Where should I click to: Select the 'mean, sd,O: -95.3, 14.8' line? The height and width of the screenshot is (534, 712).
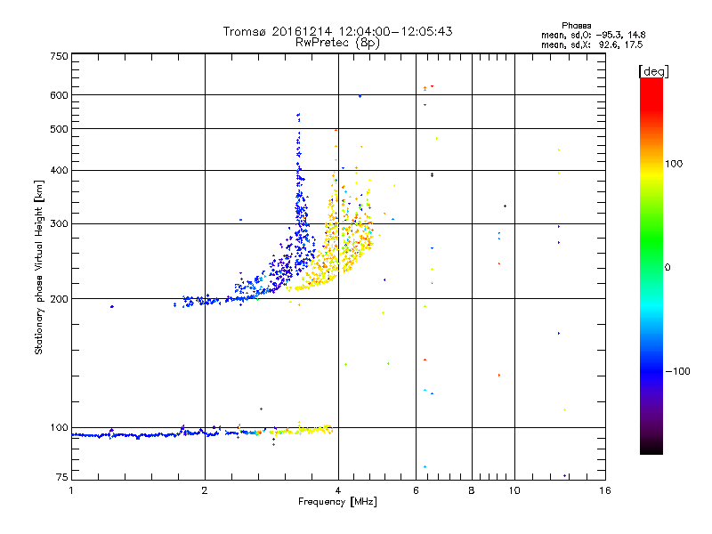593,36
